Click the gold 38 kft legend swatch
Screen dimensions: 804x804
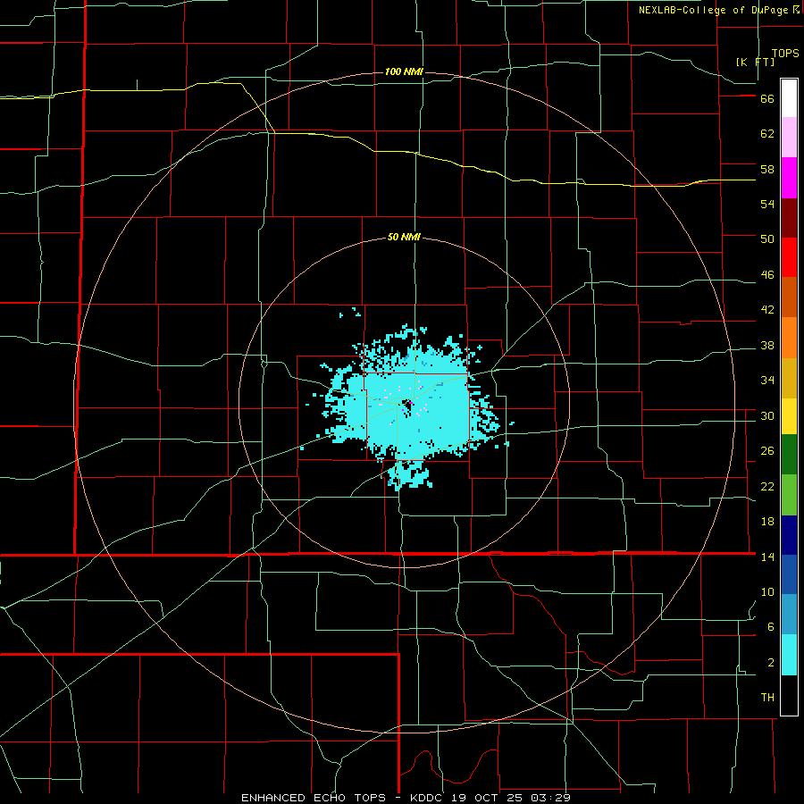coord(789,378)
